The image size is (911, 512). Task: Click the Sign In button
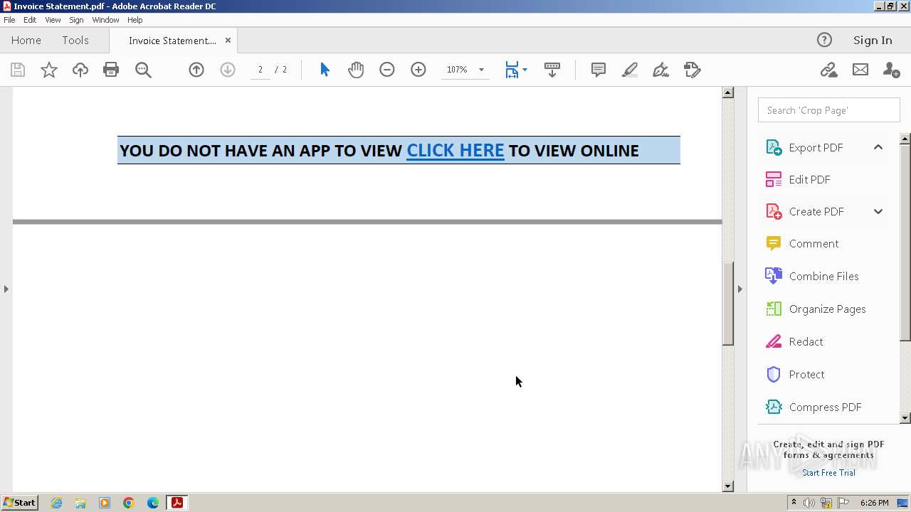(x=873, y=40)
